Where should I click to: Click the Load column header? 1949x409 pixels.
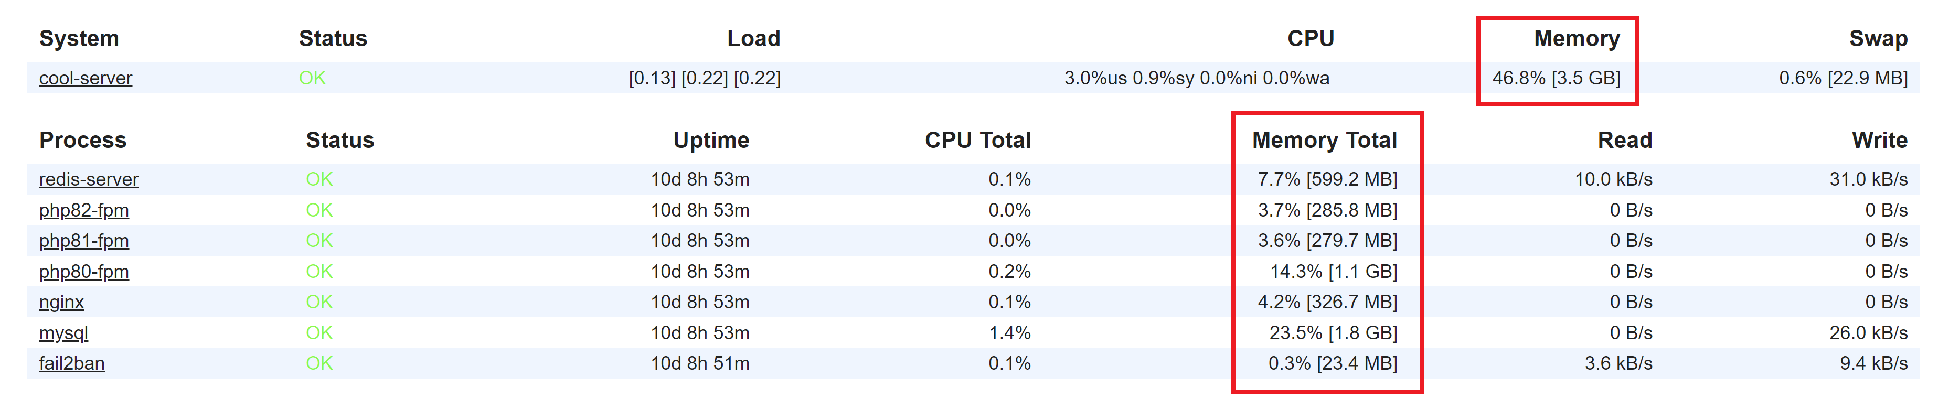pyautogui.click(x=753, y=39)
